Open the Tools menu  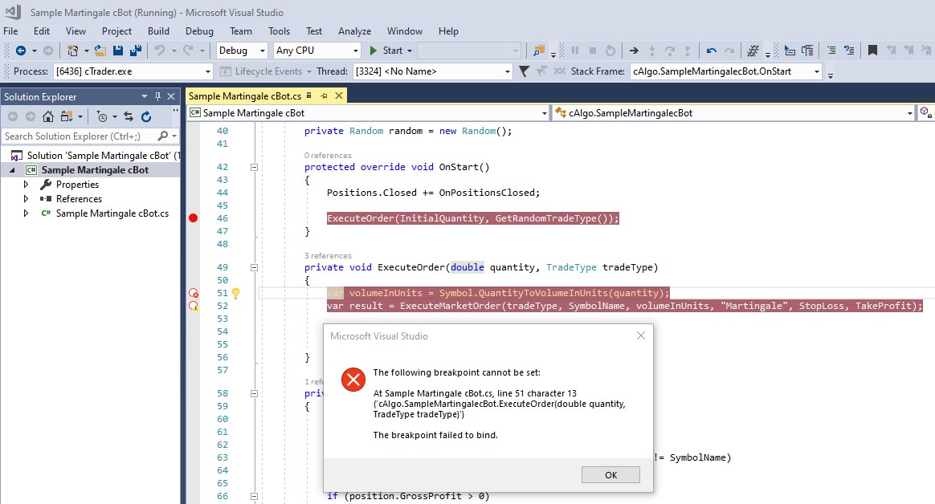(279, 31)
